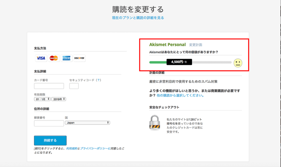Image resolution: width=281 pixels, height=167 pixels.
Task: Click the 厳密に非営利目的 plan description text
Action: 183,81
